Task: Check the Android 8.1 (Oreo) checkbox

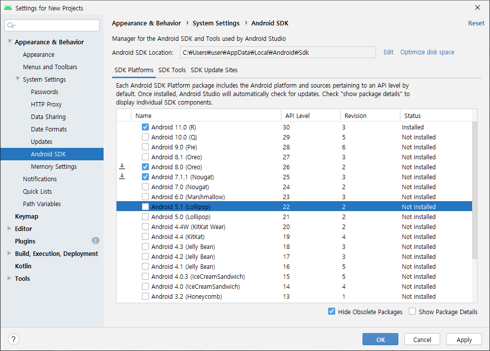Action: (x=145, y=157)
